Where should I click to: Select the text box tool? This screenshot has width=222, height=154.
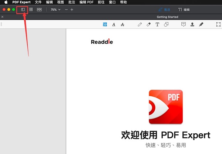[x=157, y=24]
